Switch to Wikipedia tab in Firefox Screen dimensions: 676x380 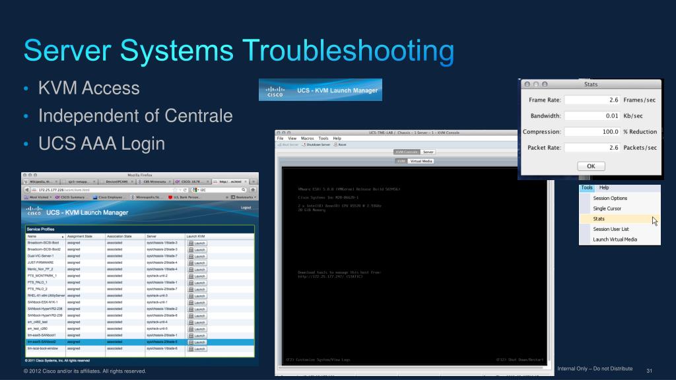tap(40, 182)
